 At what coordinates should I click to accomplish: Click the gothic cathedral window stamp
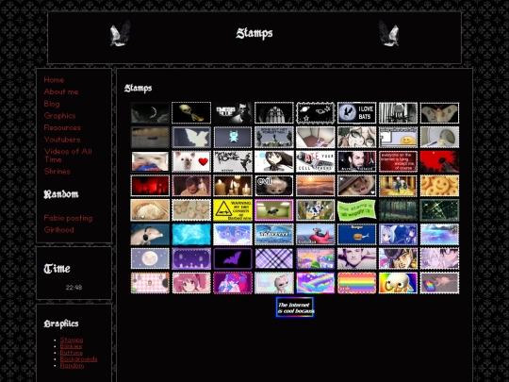(x=274, y=113)
